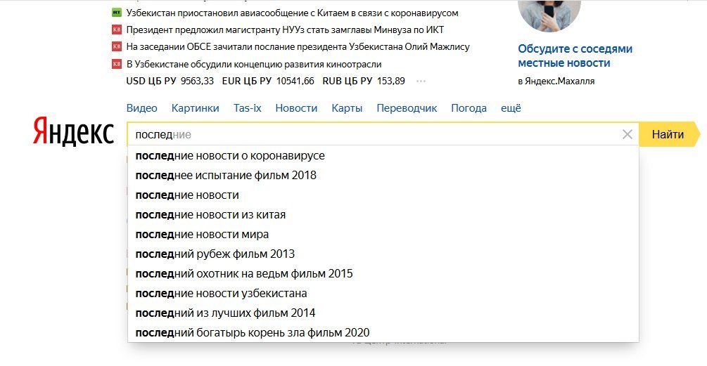
Task: Open Карты from the service links
Action: (x=347, y=108)
